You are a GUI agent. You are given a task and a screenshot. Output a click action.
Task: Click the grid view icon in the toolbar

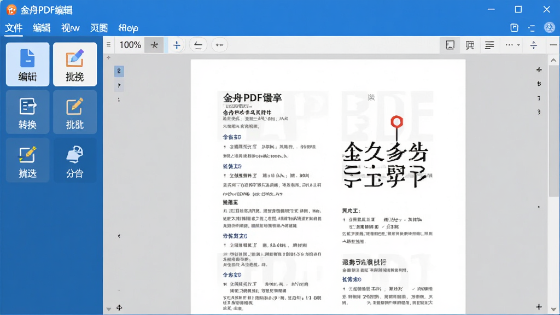coord(470,45)
